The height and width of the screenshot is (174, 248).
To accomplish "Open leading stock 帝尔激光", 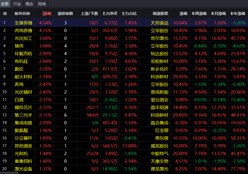I will pos(160,38).
